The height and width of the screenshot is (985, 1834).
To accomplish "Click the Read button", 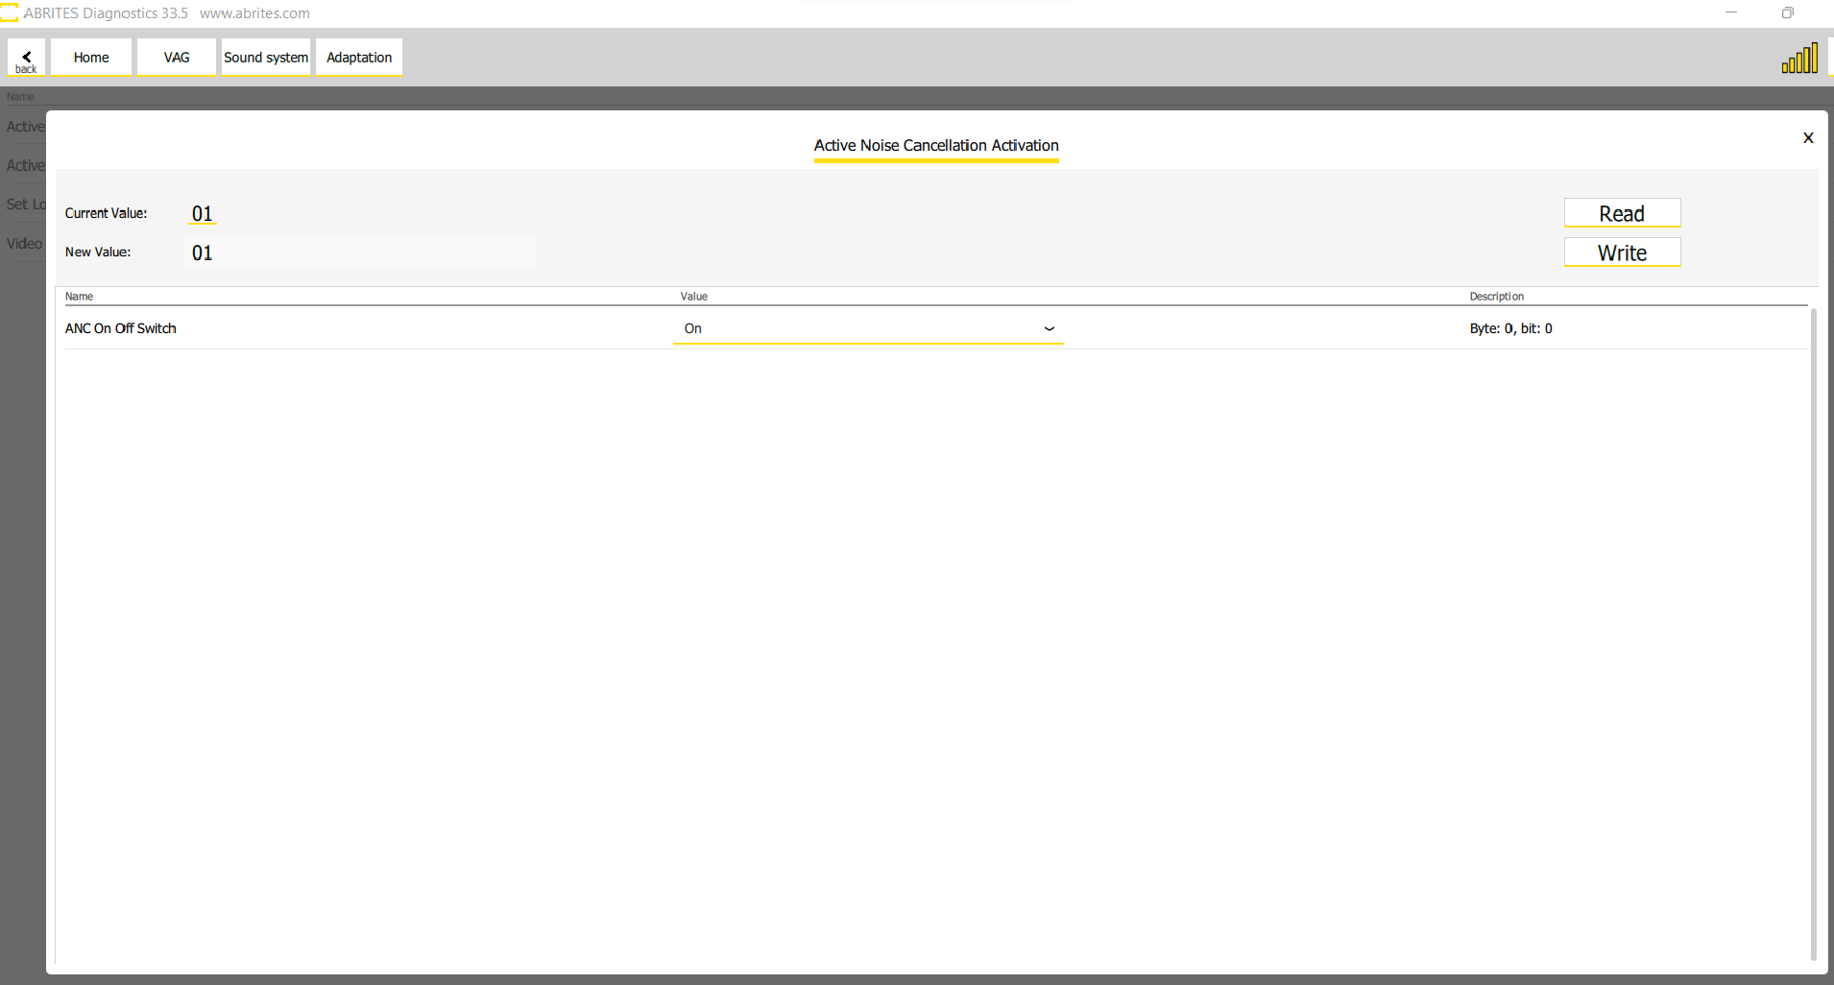I will [1622, 213].
